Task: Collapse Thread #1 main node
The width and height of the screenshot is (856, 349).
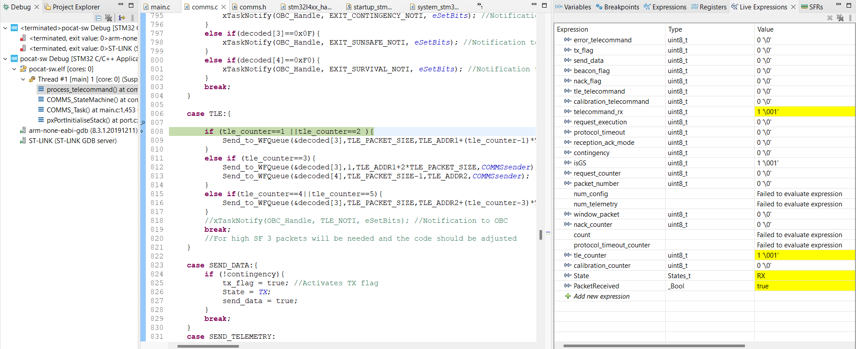Action: coord(23,79)
